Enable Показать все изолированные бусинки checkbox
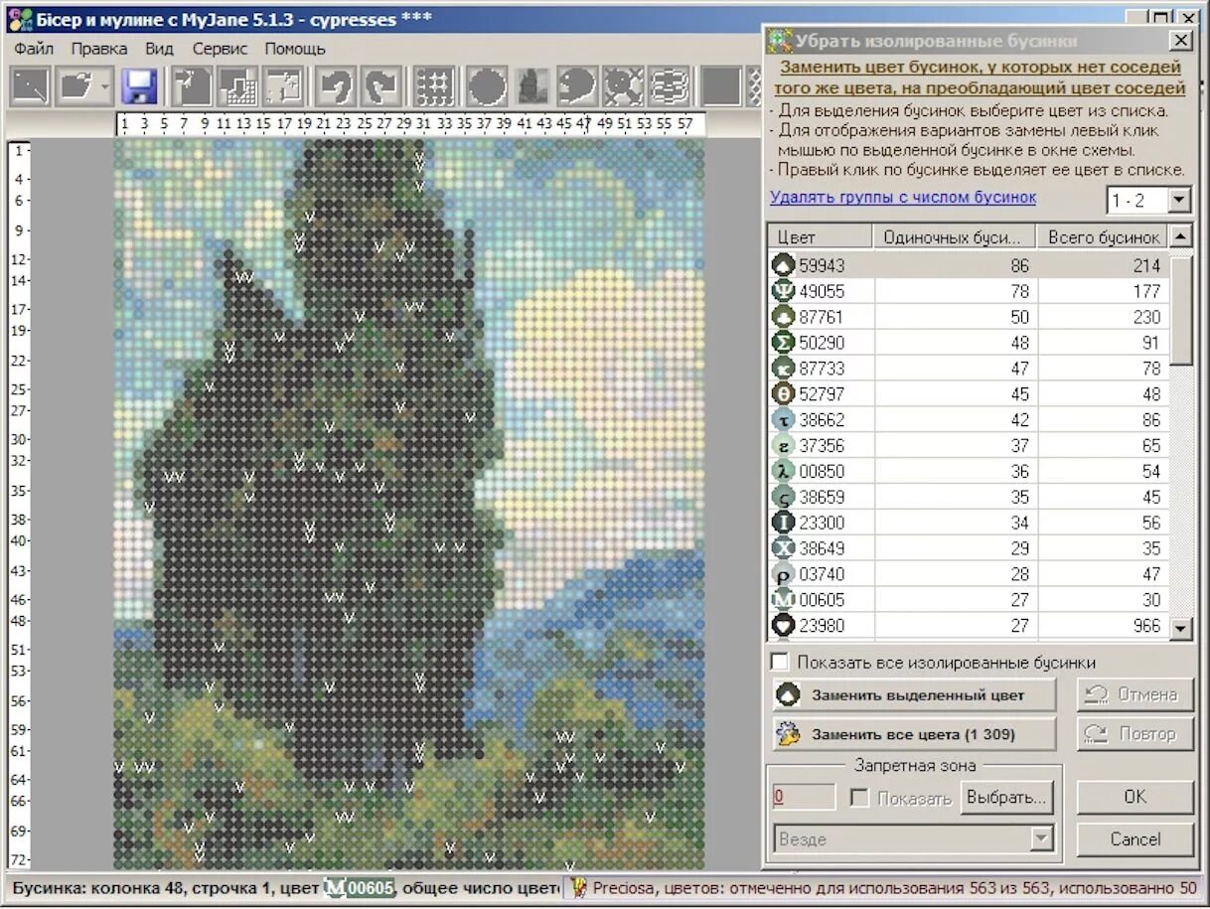1210x909 pixels. [x=780, y=662]
